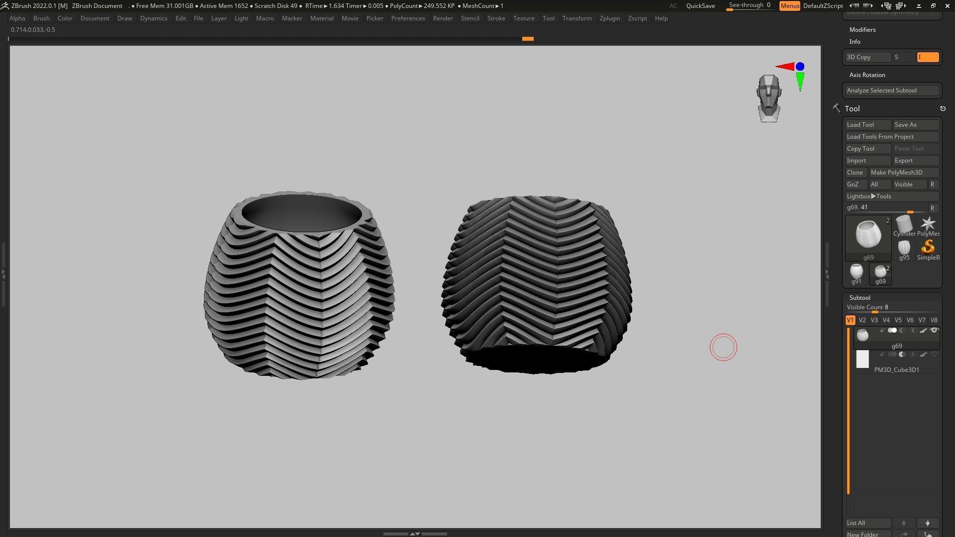Switch to V2 visibility set
Viewport: 955px width, 537px height.
tap(862, 320)
